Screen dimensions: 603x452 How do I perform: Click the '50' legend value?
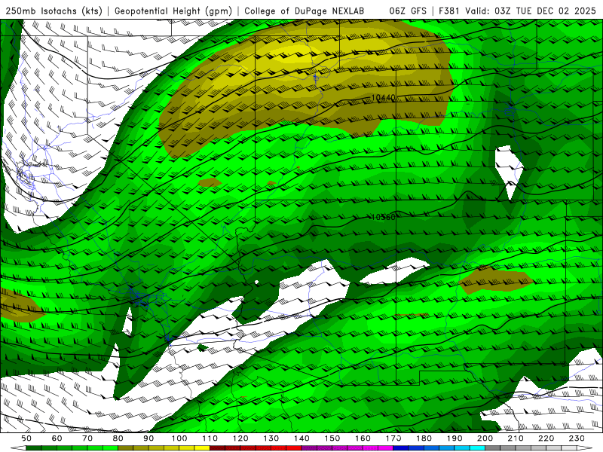pos(26,438)
